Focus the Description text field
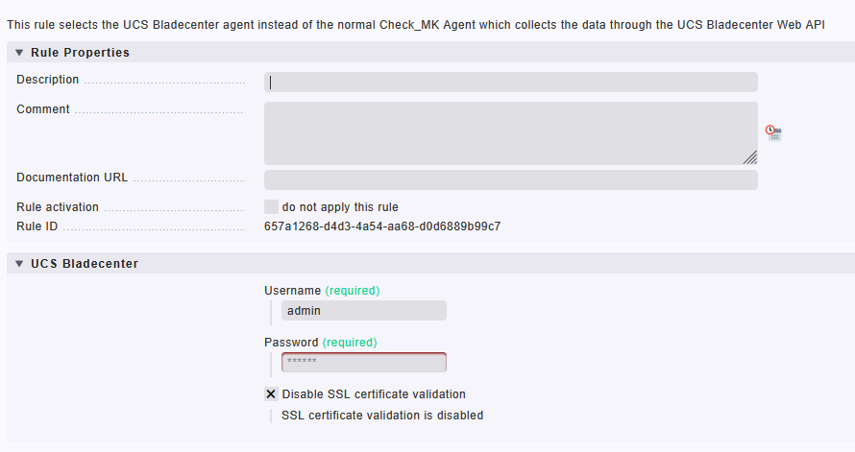 [511, 83]
